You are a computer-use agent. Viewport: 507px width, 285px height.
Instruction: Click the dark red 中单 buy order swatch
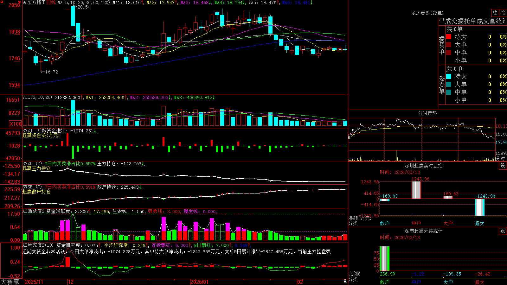tap(449, 53)
